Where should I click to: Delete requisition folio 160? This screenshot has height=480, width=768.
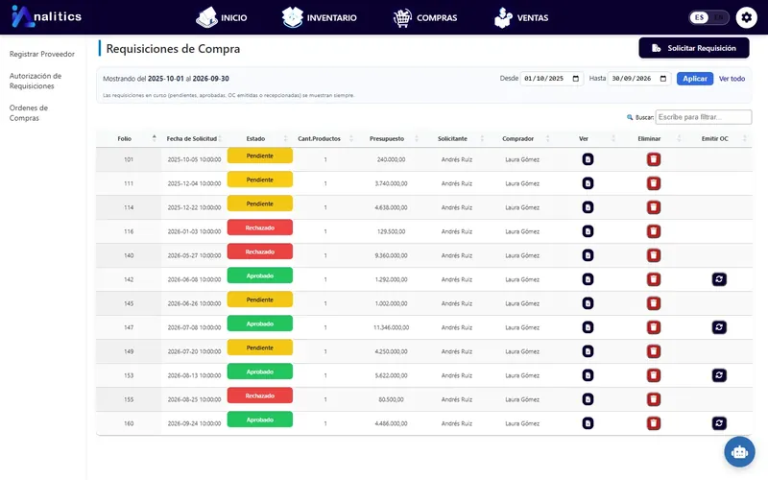tap(654, 423)
